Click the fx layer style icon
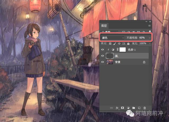This screenshot has width=169, height=122. click(117, 108)
